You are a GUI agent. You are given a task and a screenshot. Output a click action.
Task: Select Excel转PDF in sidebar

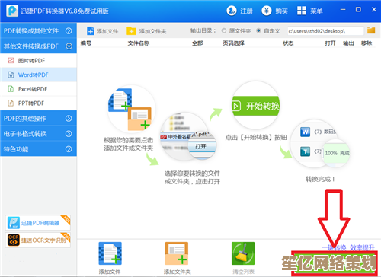38,89
